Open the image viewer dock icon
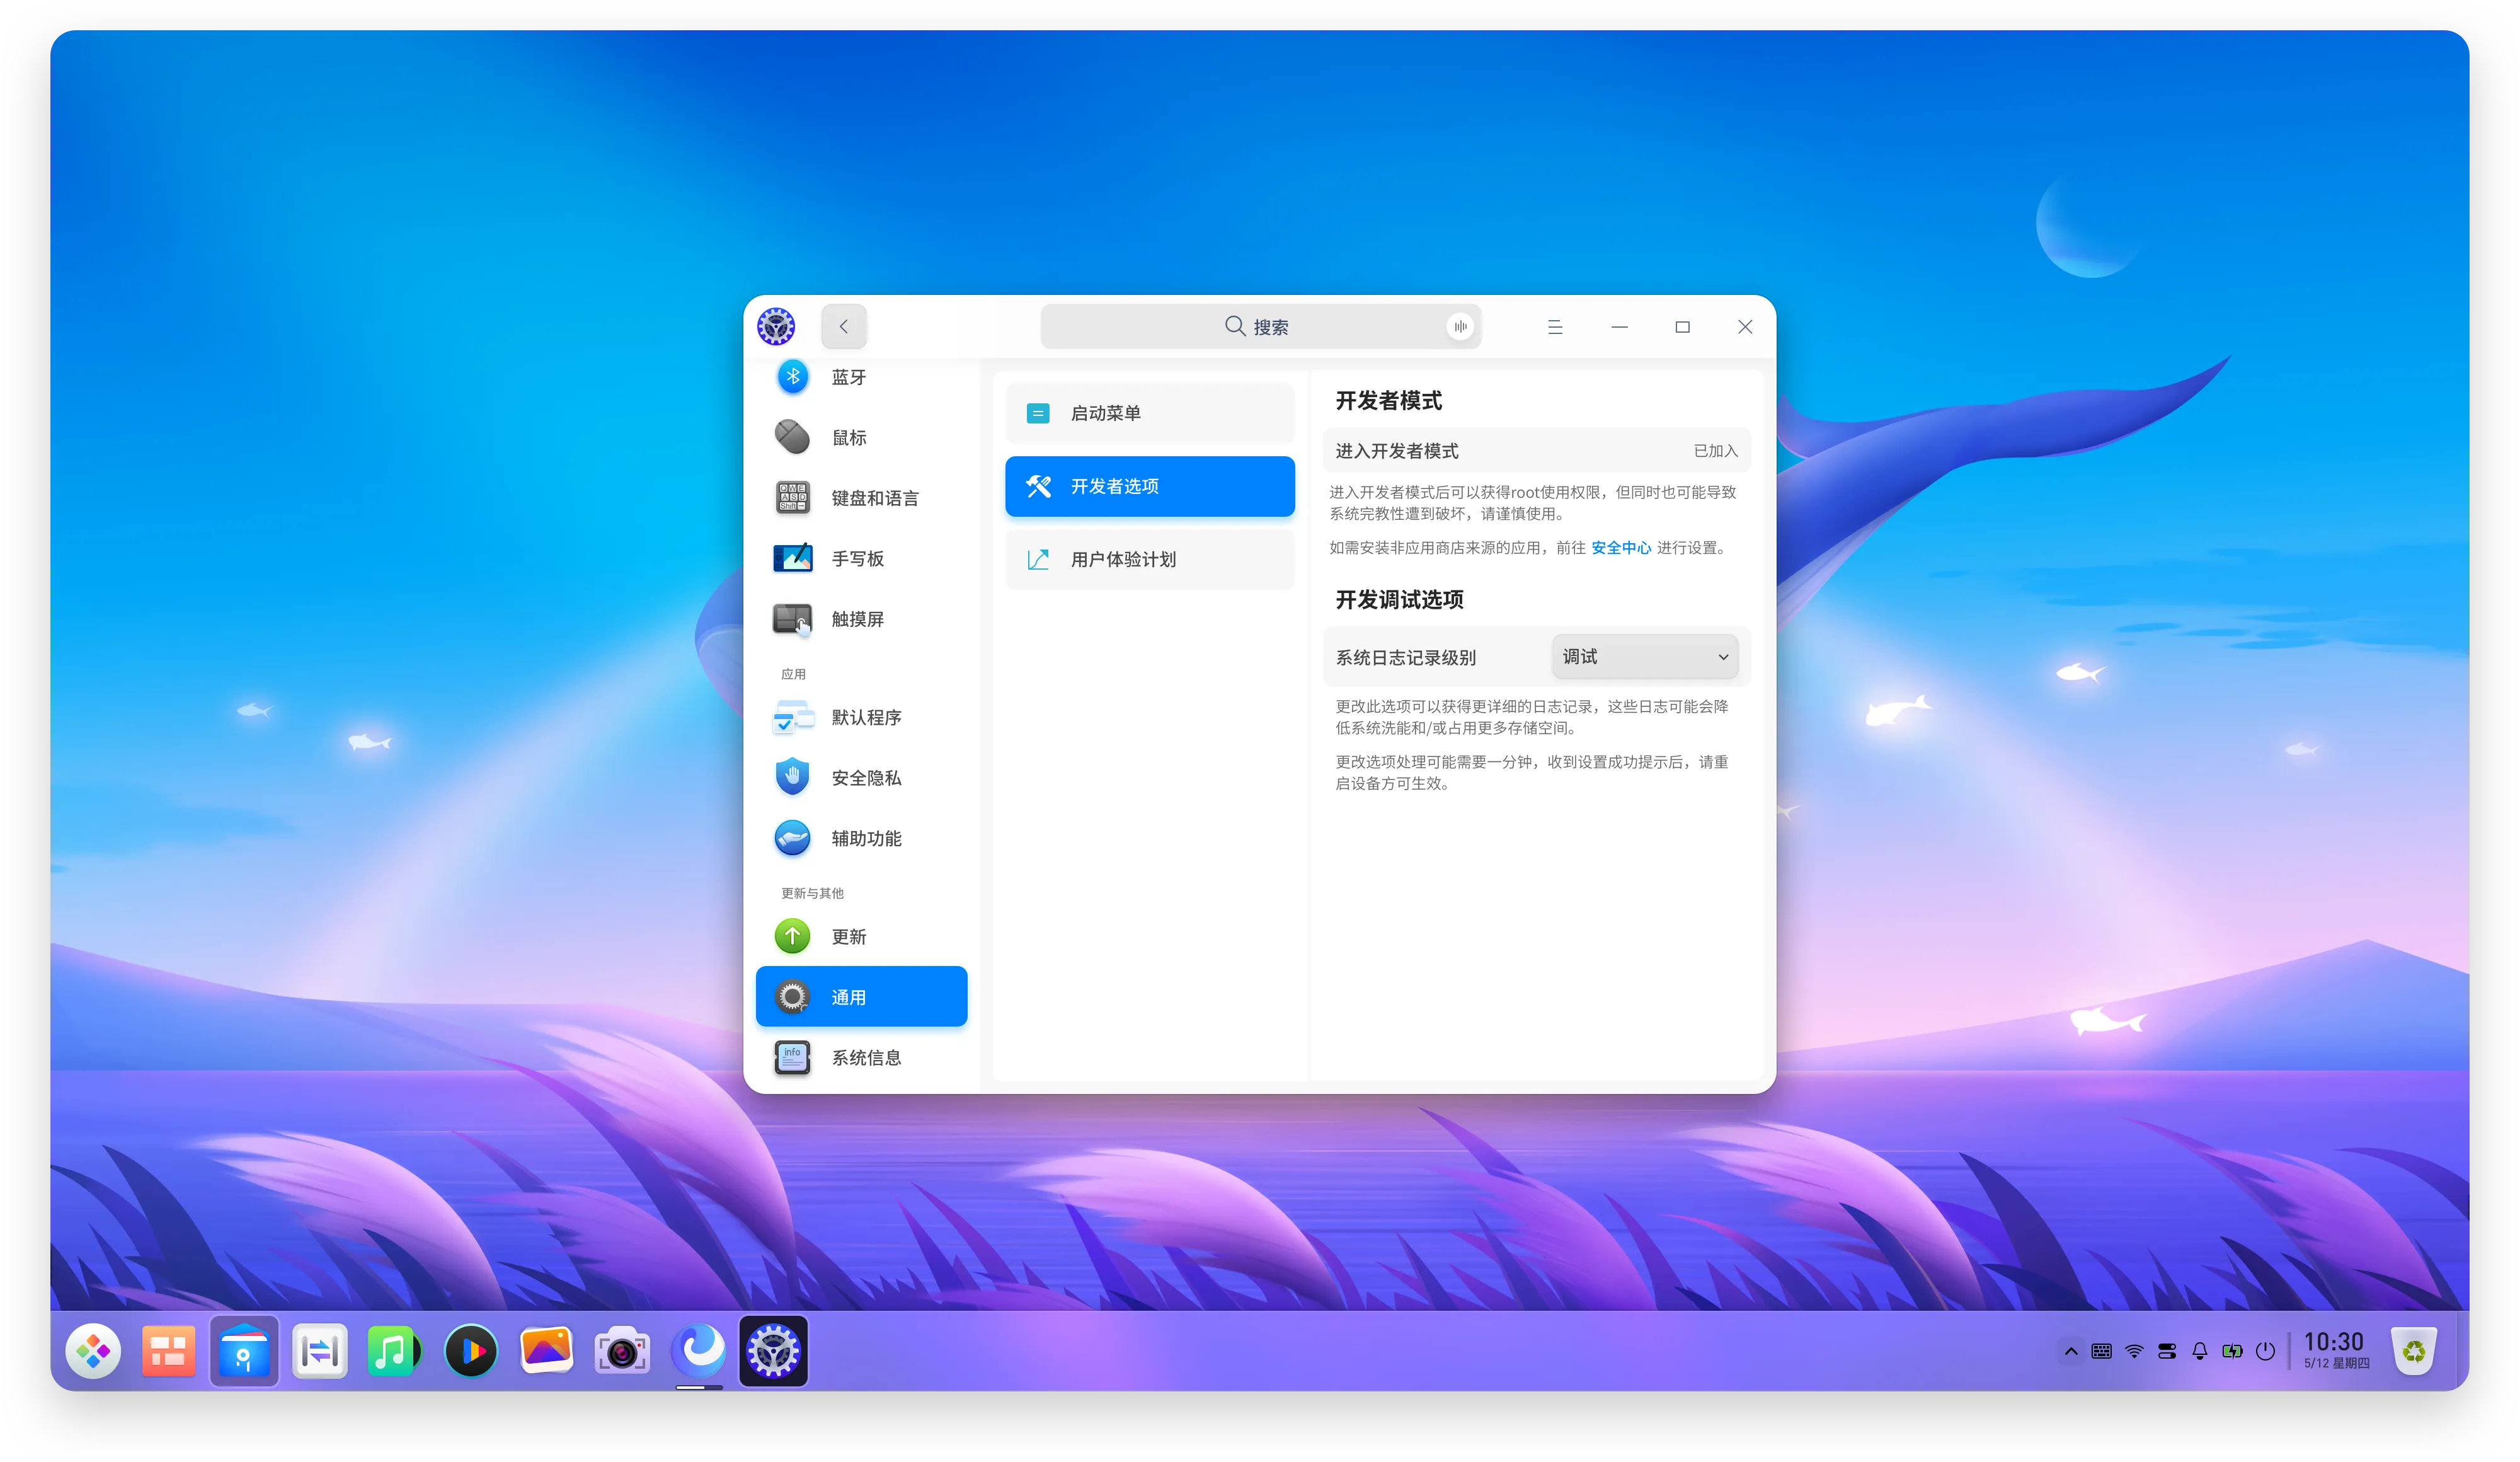 pyautogui.click(x=546, y=1351)
